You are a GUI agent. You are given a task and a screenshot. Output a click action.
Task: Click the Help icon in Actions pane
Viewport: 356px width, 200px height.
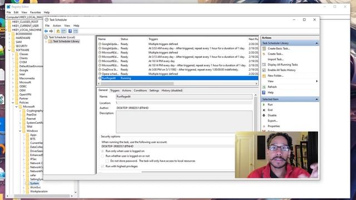(x=264, y=93)
